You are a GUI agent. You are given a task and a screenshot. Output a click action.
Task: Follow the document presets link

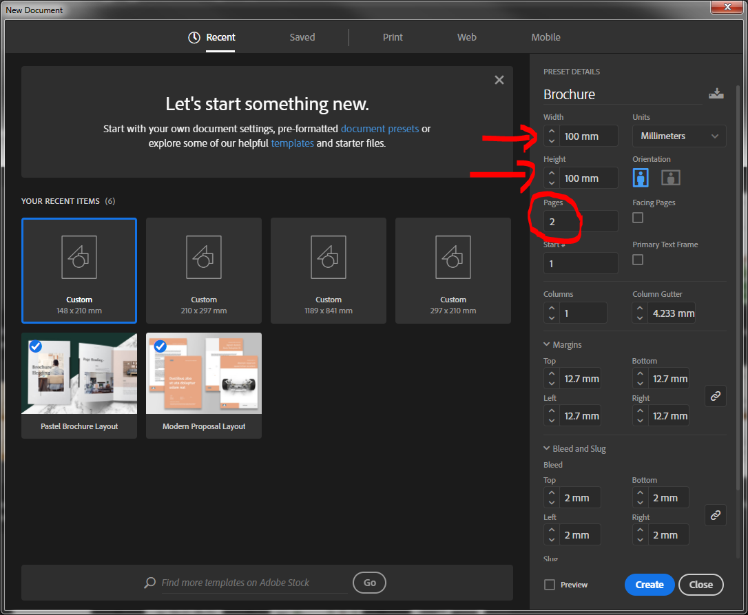380,129
